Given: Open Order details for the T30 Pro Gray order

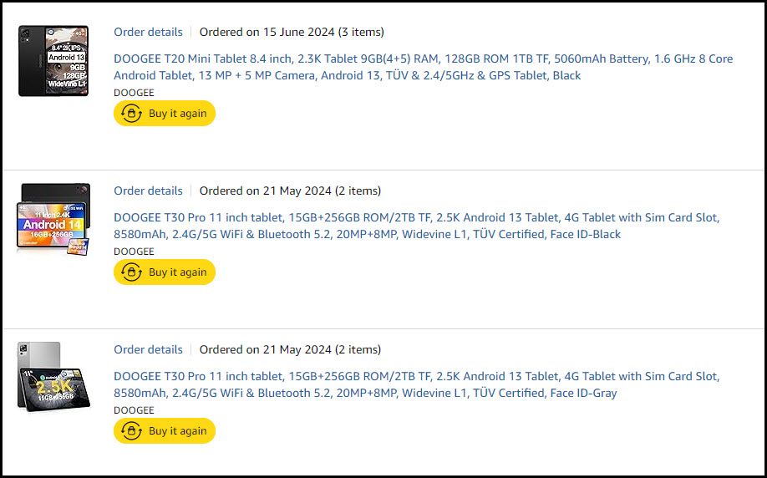Looking at the screenshot, I should (x=148, y=350).
